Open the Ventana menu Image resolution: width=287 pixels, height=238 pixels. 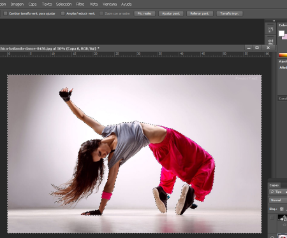[x=110, y=4]
